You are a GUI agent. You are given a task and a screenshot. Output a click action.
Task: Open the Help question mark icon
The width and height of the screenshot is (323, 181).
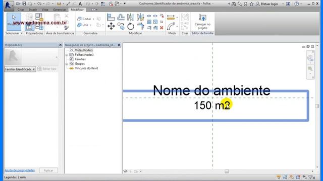click(x=296, y=4)
